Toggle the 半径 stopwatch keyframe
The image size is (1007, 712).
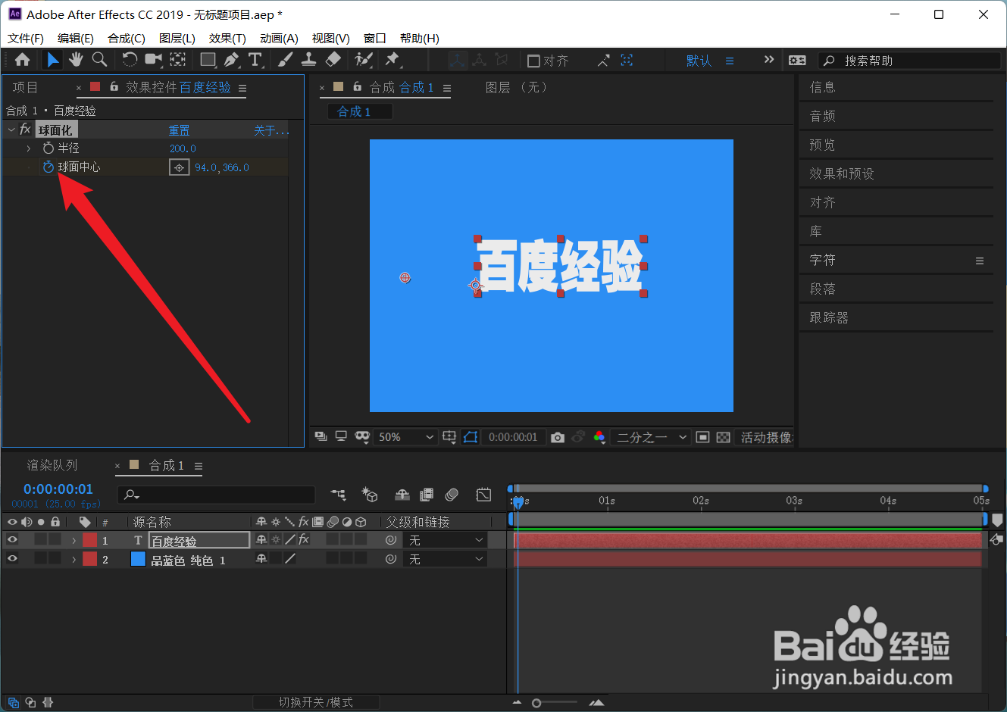pyautogui.click(x=48, y=148)
